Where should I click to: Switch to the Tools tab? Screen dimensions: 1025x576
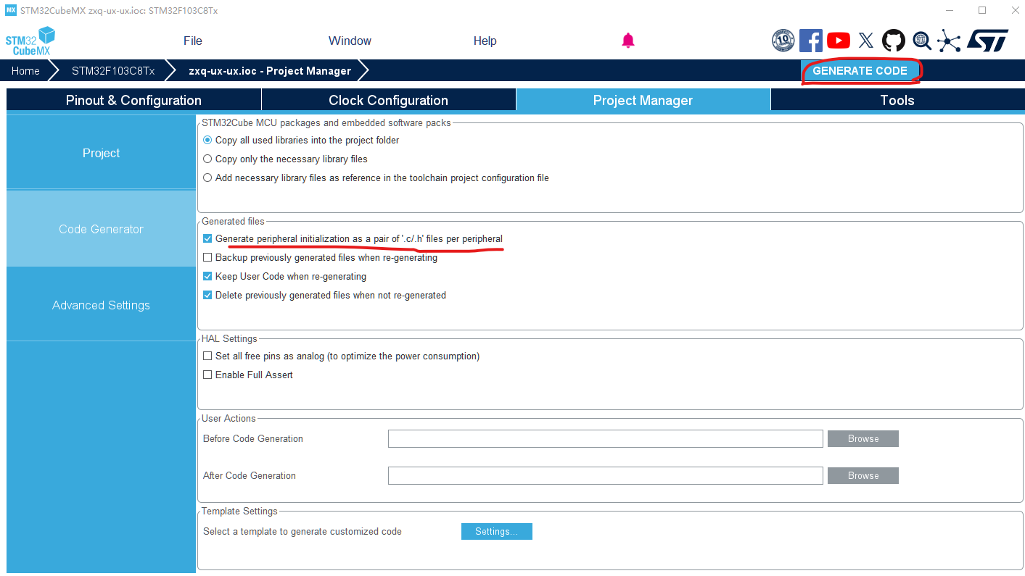[x=897, y=100]
